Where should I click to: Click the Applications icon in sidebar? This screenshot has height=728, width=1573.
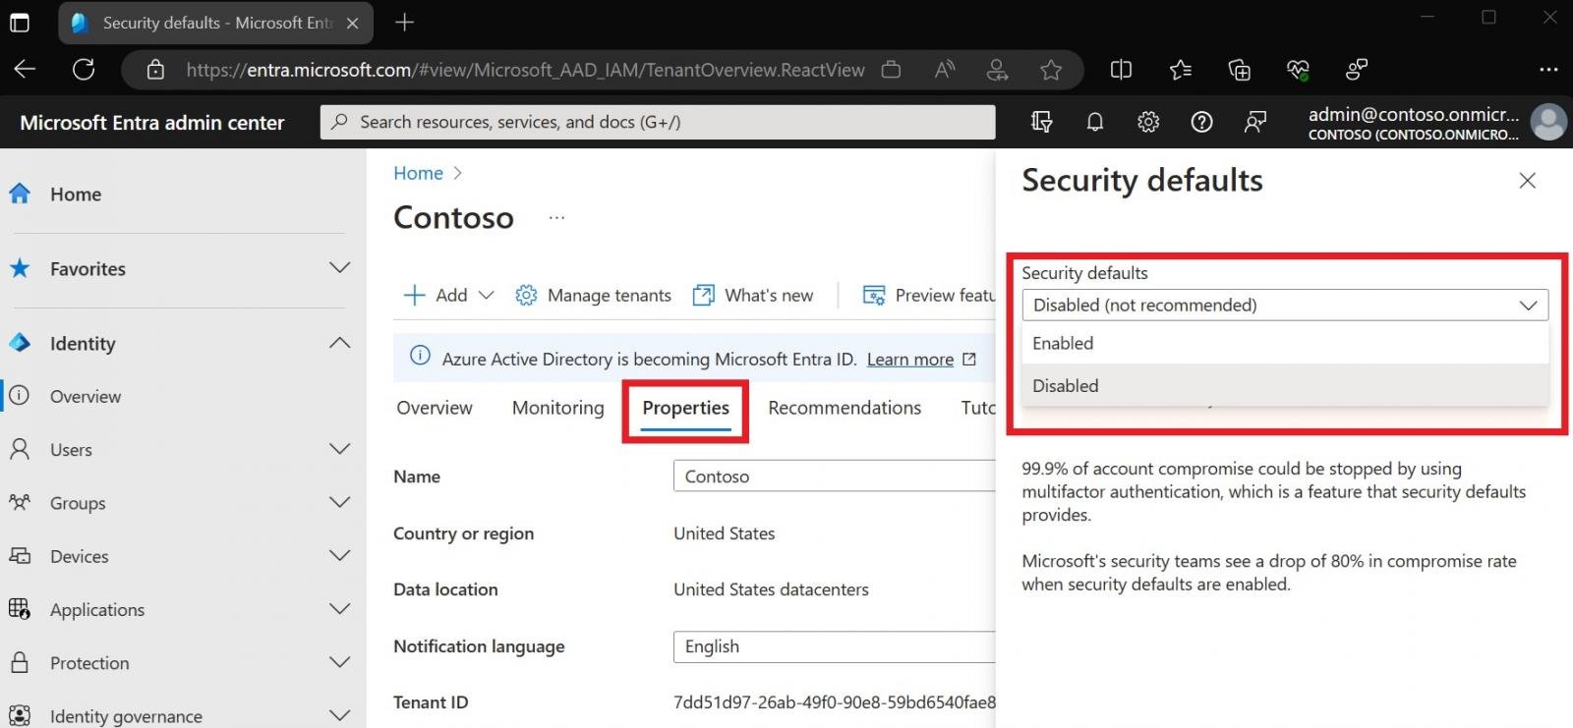click(x=20, y=609)
